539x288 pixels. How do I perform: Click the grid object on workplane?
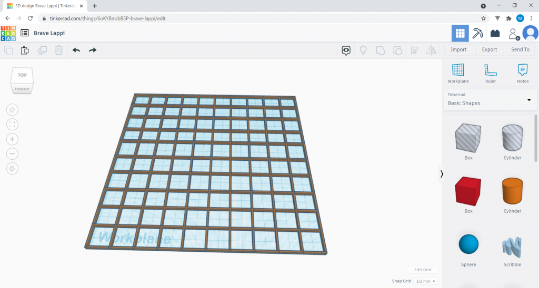click(x=206, y=174)
